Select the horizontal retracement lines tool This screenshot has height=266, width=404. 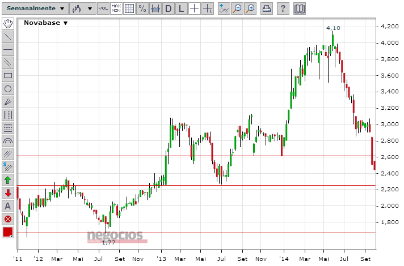pos(8,128)
